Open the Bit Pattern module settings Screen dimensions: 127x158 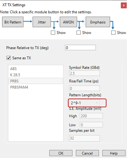(x=13, y=22)
